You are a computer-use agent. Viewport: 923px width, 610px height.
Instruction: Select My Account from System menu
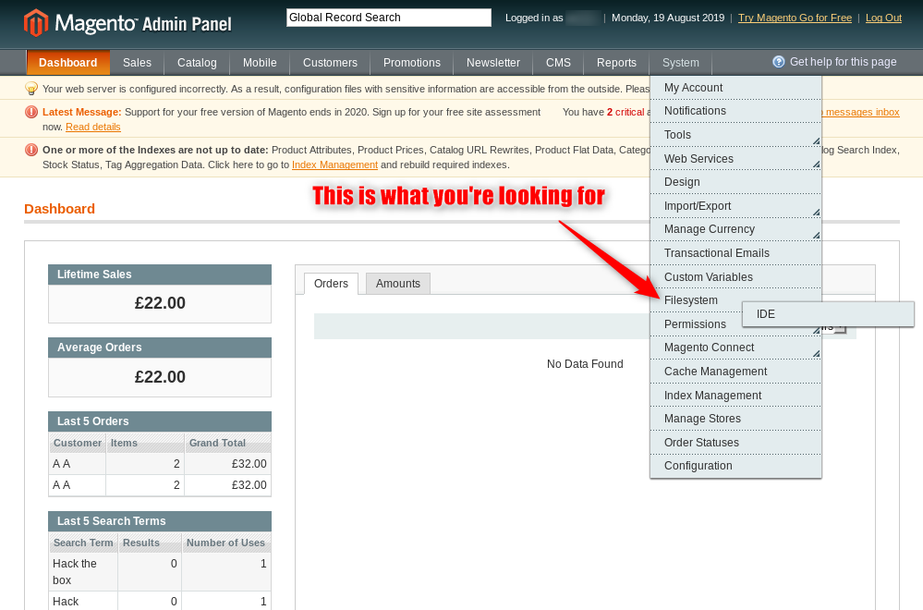(x=735, y=88)
